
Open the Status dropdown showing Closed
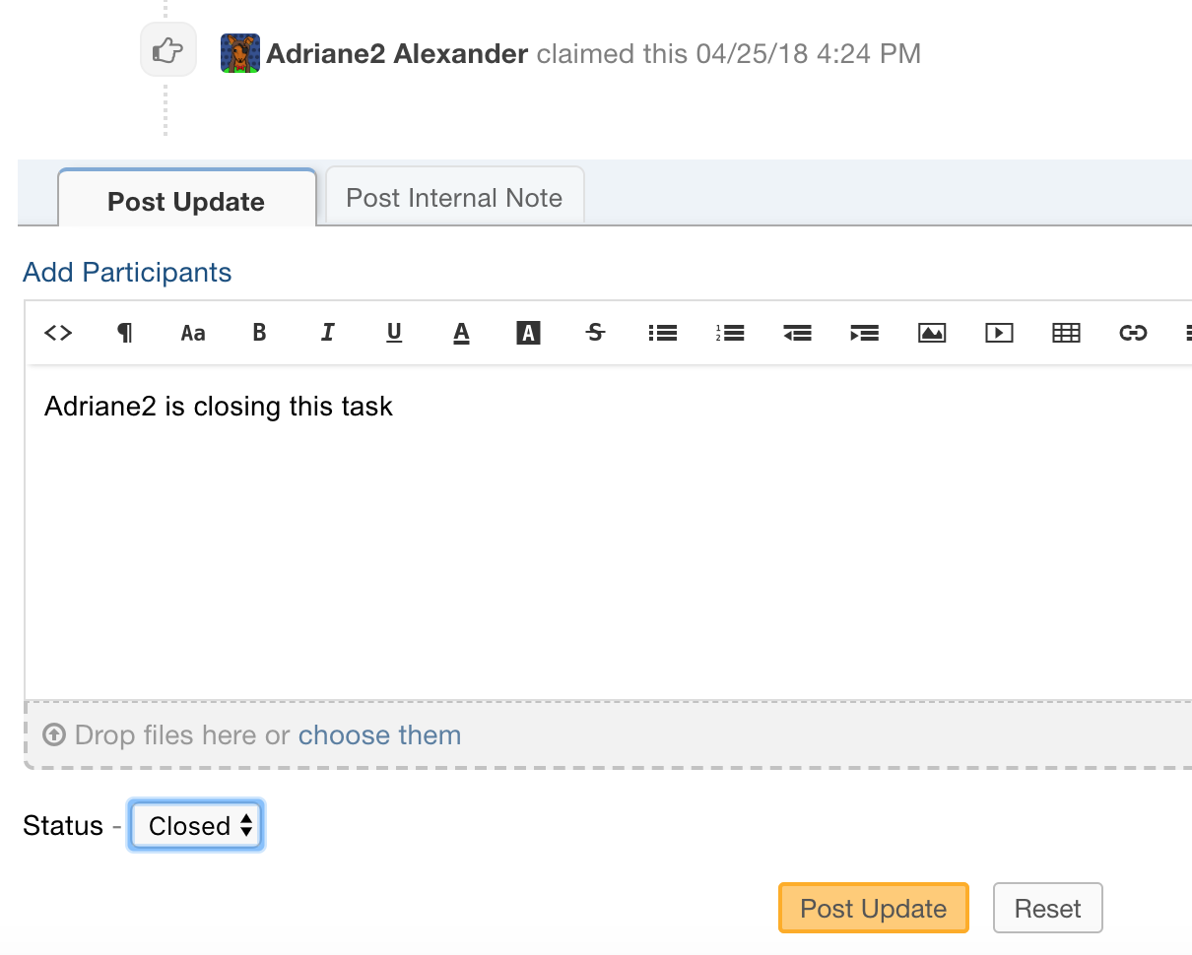197,826
